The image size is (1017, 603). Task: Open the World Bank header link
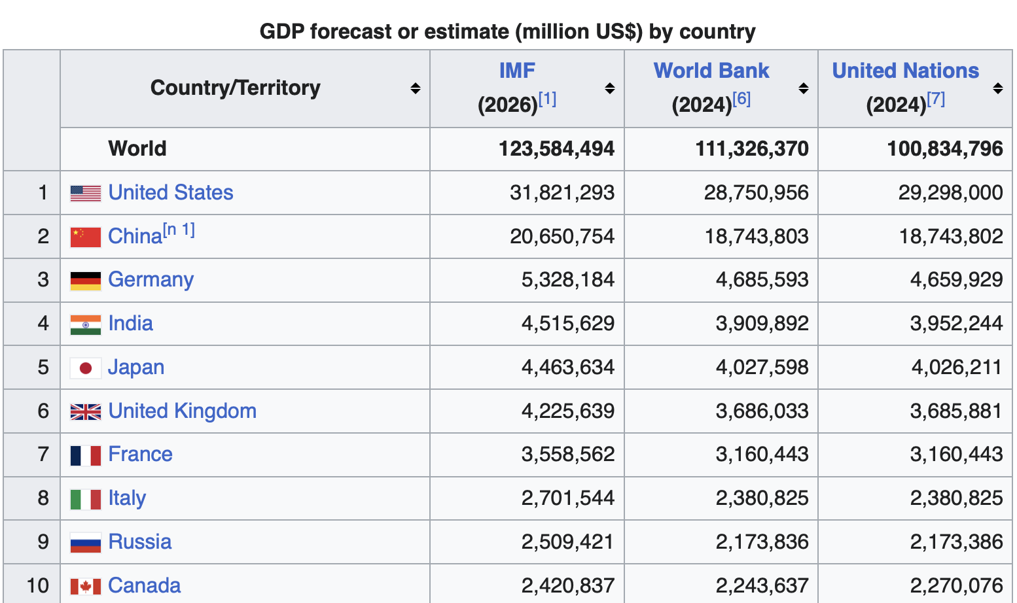pos(711,71)
